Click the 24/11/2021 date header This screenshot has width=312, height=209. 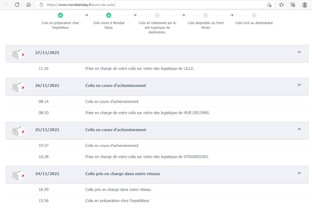pos(47,174)
